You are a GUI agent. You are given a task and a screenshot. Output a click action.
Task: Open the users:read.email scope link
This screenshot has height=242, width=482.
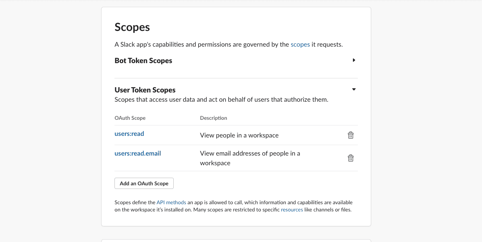pos(137,153)
